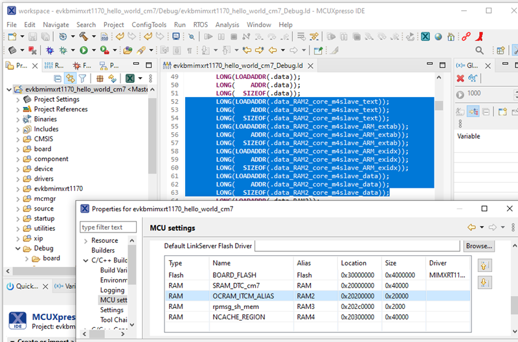Toggle Link with Editor in Project Explorer

tap(70, 78)
